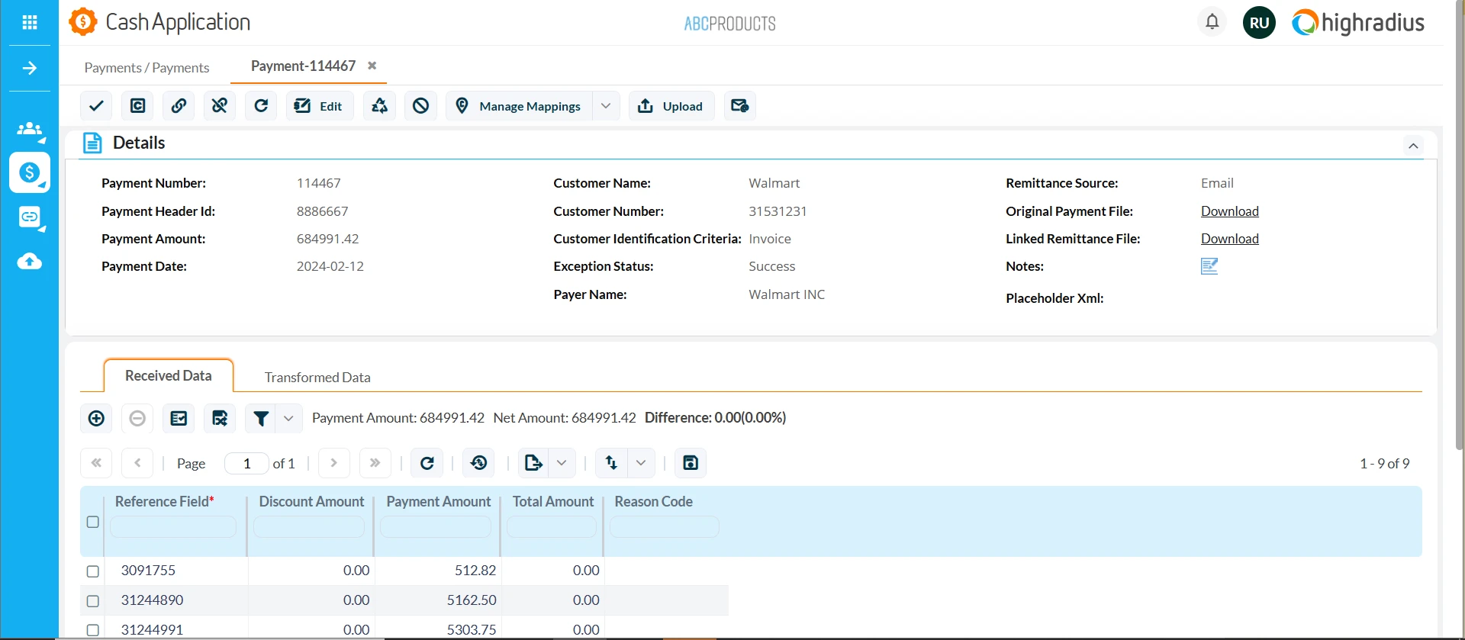Click the block/cancel circle toolbar icon

tap(420, 106)
